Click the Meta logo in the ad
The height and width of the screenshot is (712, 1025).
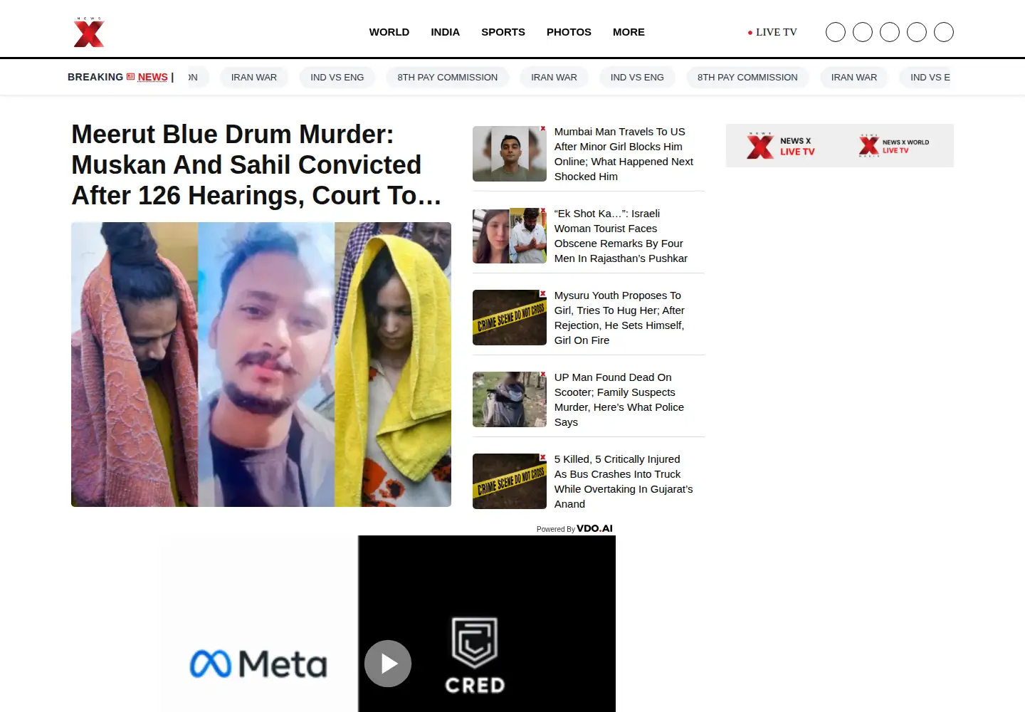pyautogui.click(x=258, y=664)
